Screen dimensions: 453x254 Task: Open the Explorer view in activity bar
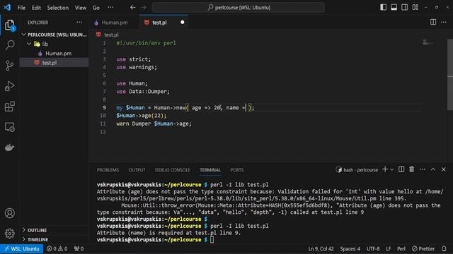point(10,25)
